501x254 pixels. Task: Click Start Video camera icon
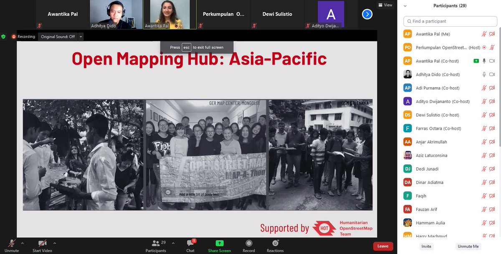[42, 243]
